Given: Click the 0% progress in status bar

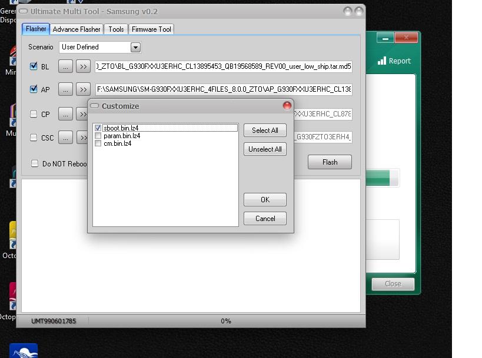Looking at the screenshot, I should pyautogui.click(x=225, y=321).
